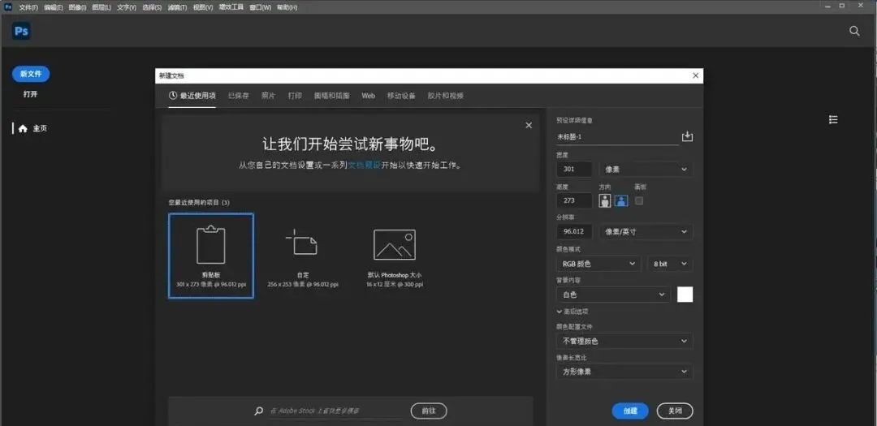This screenshot has height=426, width=877.
Task: Click the height field showing 273
Action: coord(574,200)
